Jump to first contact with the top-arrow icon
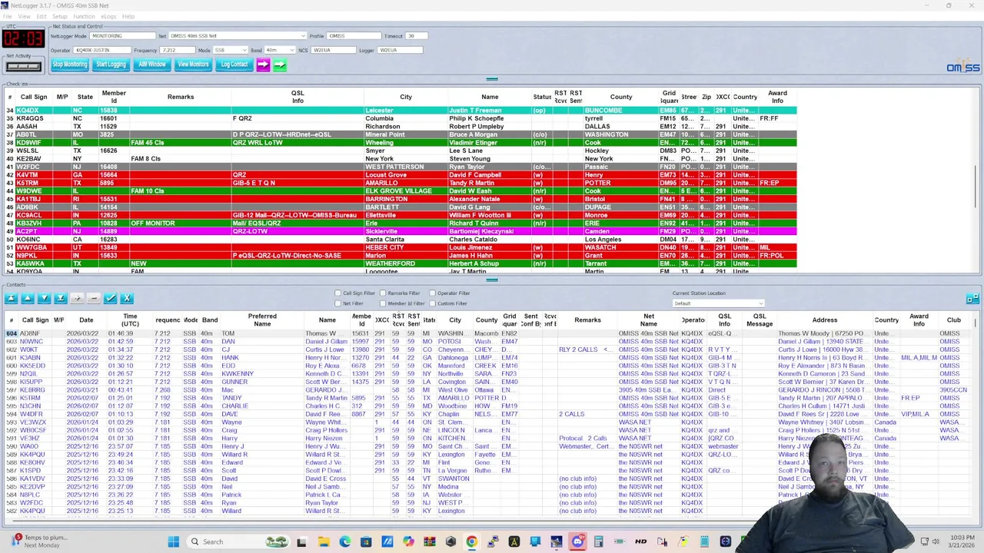This screenshot has width=984, height=553. coord(11,298)
